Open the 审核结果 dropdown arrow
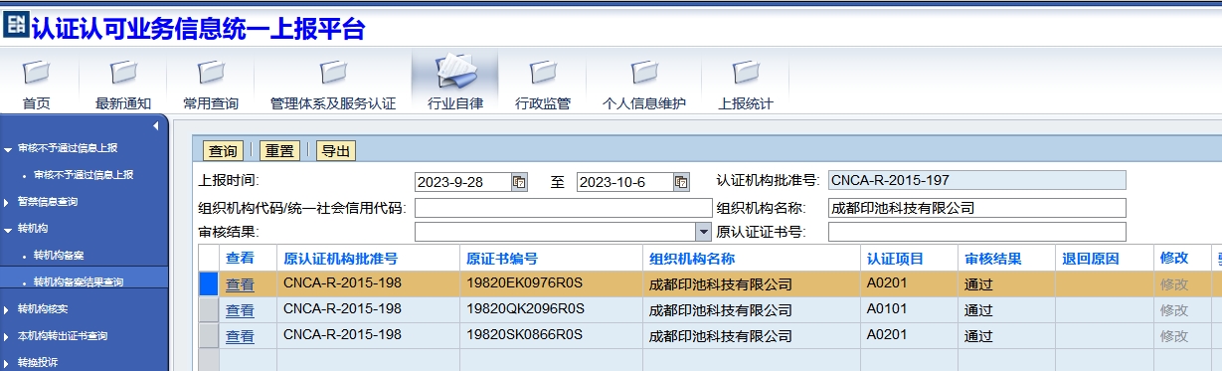 [704, 232]
